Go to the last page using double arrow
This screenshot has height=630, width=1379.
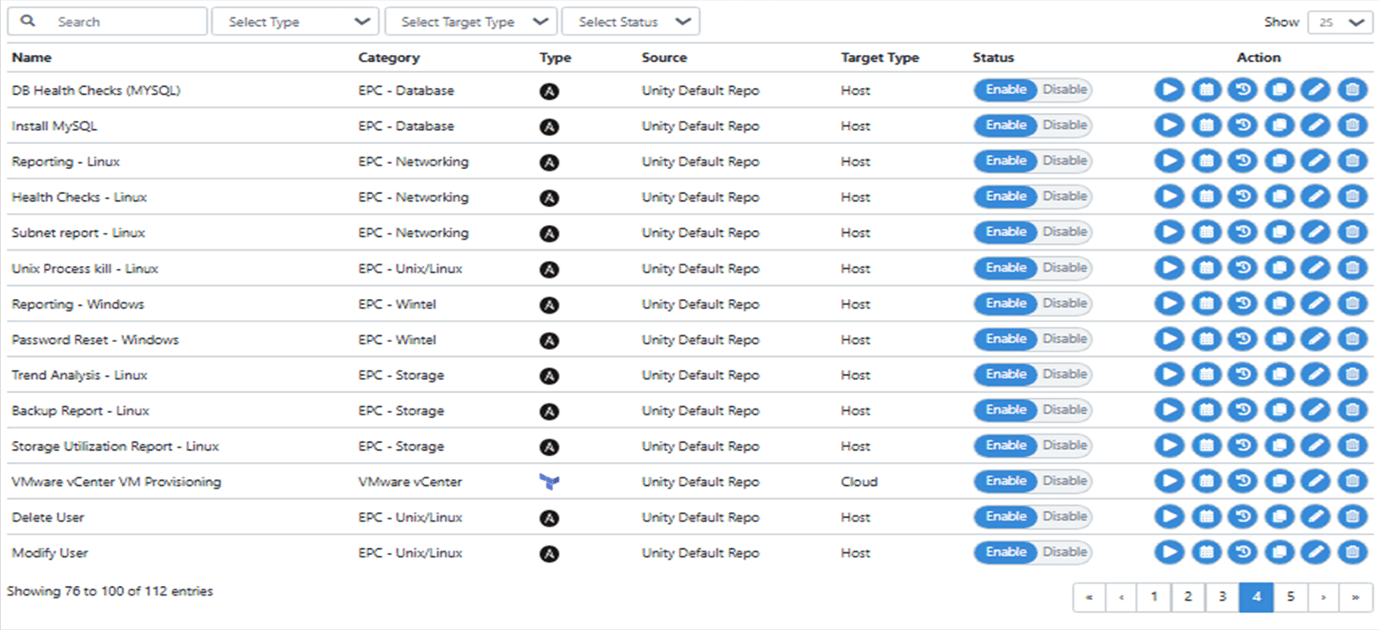[1355, 596]
